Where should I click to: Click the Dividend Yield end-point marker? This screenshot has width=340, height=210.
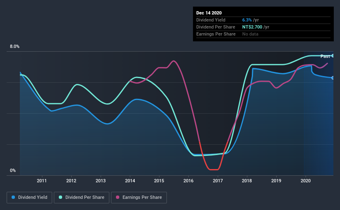(x=333, y=78)
